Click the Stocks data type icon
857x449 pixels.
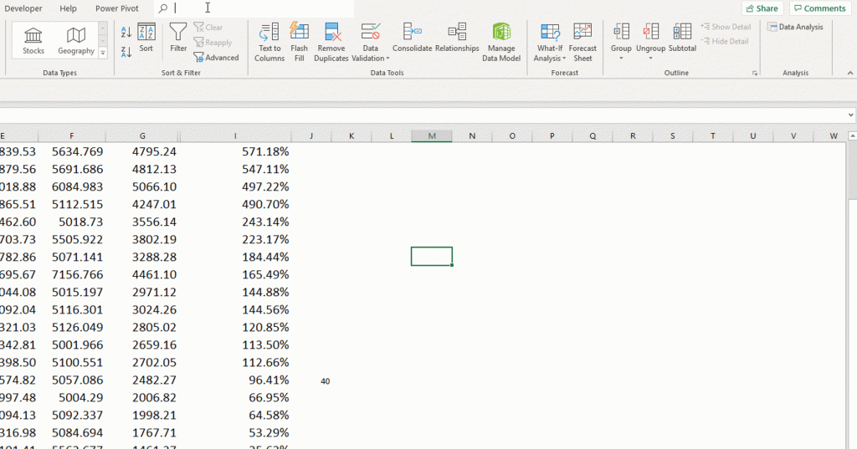(33, 40)
